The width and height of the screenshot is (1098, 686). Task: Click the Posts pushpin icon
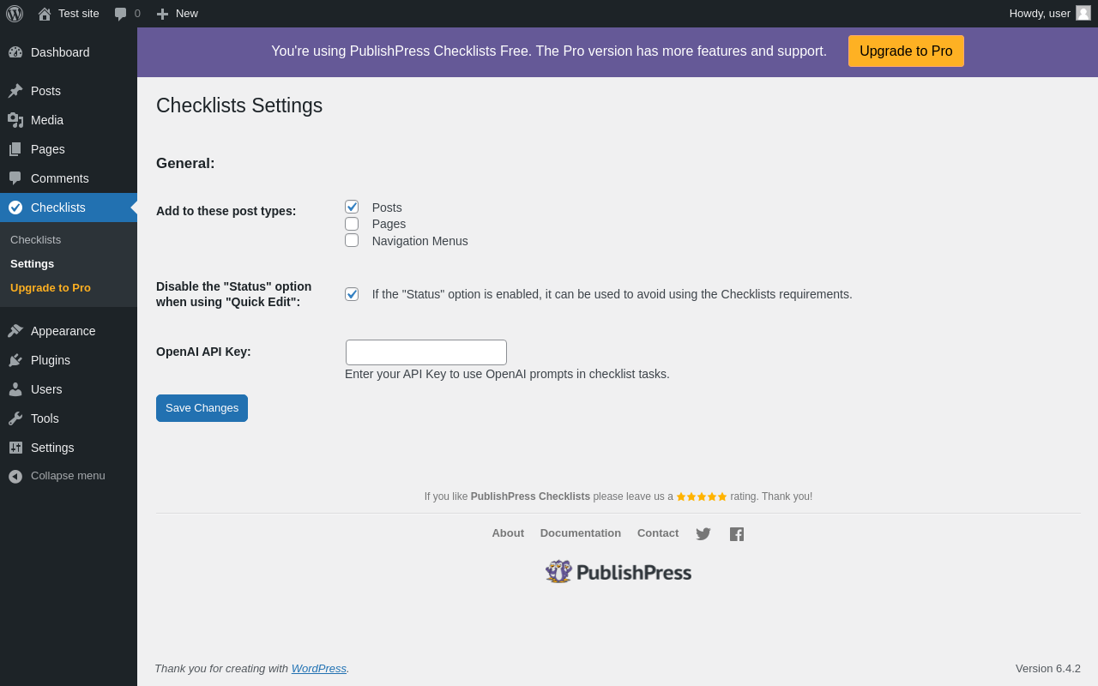pyautogui.click(x=15, y=91)
